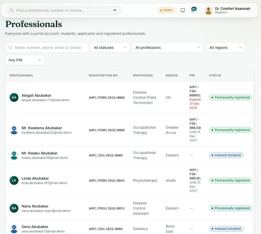Open the All statuses dropdown

click(x=110, y=48)
